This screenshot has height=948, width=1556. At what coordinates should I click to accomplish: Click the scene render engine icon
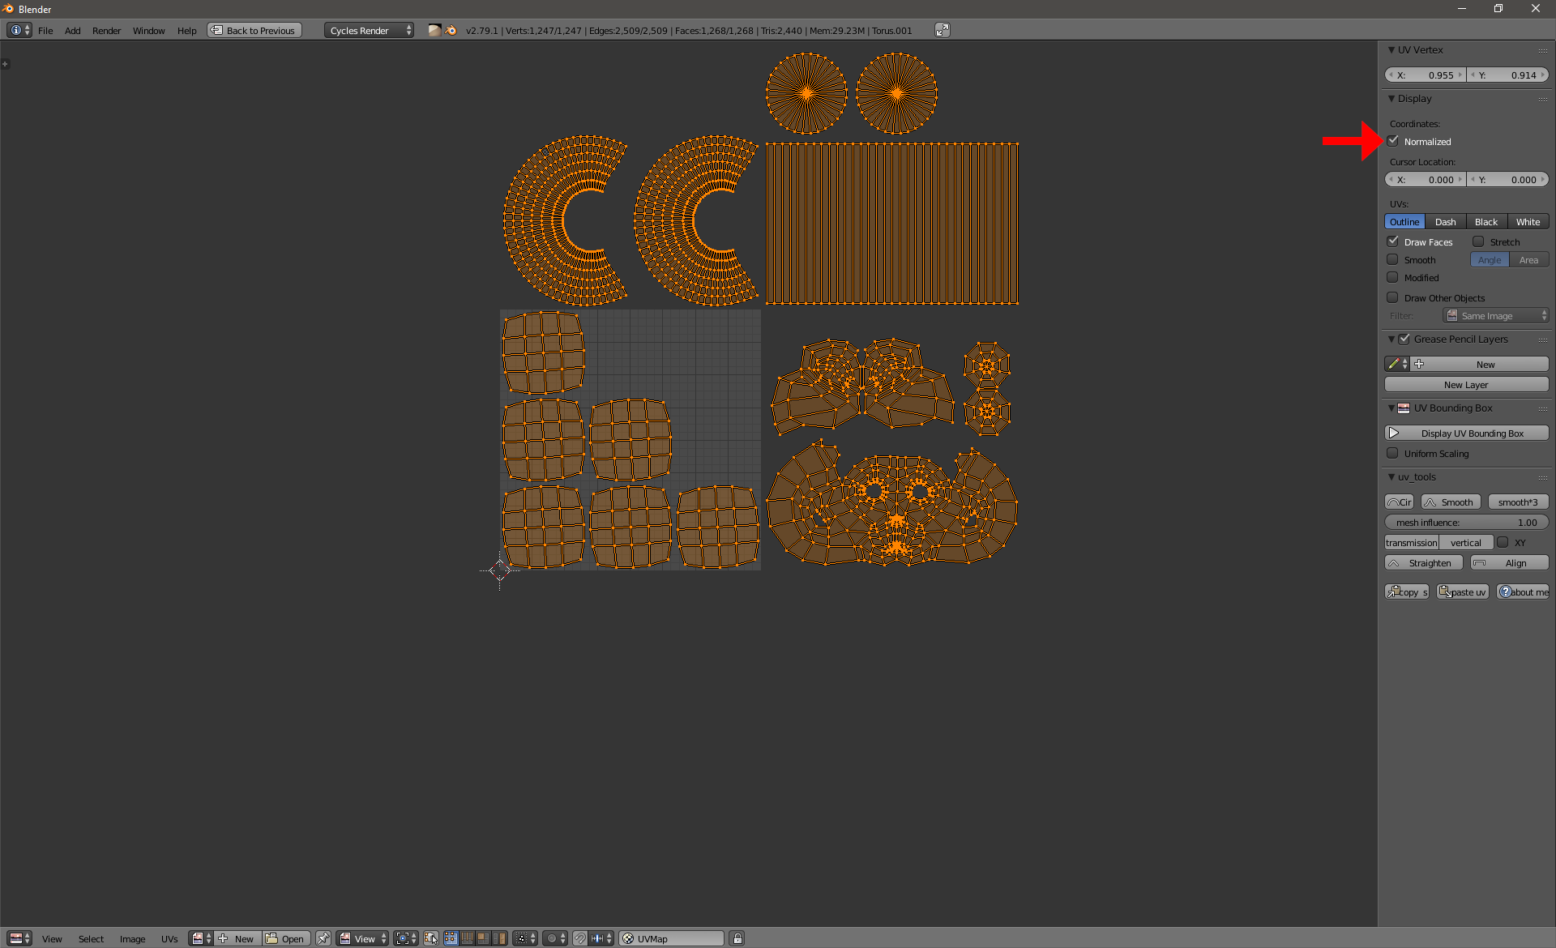pos(435,30)
